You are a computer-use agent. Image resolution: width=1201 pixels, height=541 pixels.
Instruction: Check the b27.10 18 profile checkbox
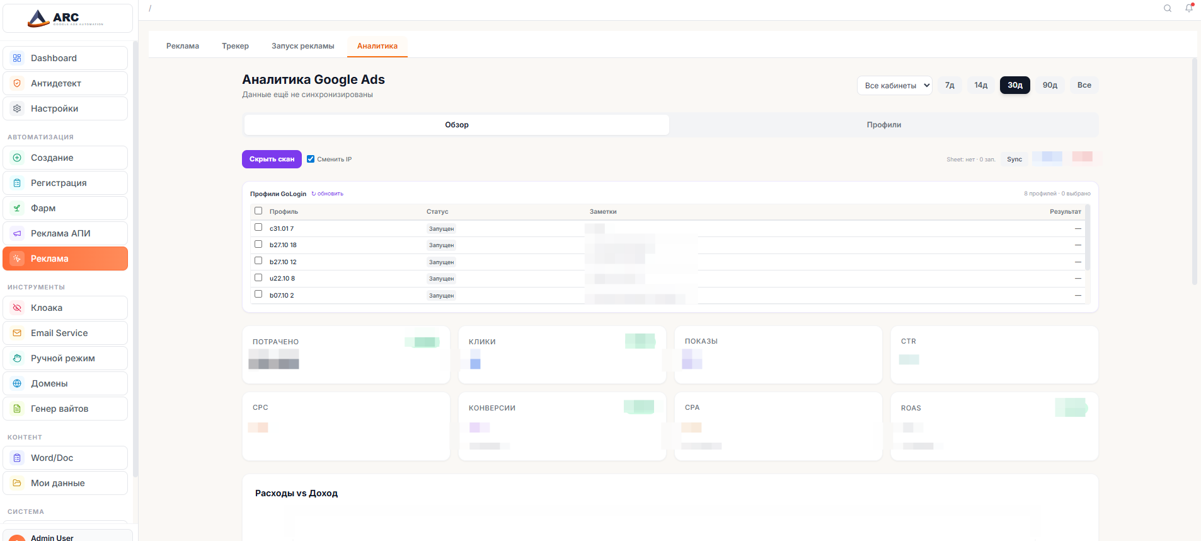[258, 244]
